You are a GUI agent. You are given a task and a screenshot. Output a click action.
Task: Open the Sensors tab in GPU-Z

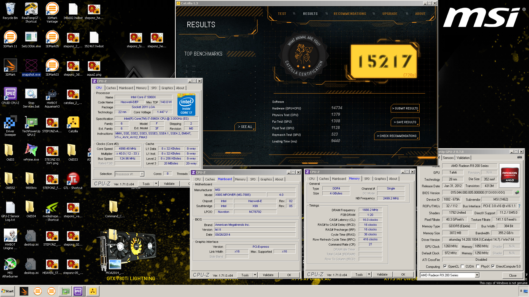(448, 158)
